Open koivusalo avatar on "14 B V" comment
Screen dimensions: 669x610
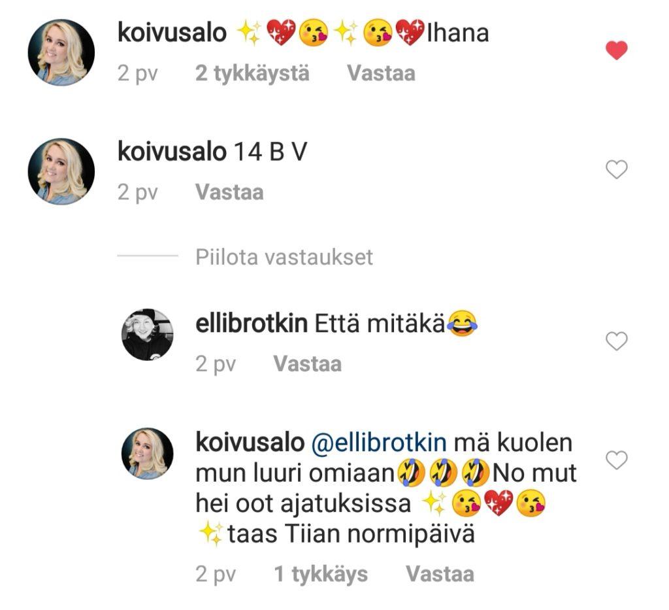click(61, 171)
